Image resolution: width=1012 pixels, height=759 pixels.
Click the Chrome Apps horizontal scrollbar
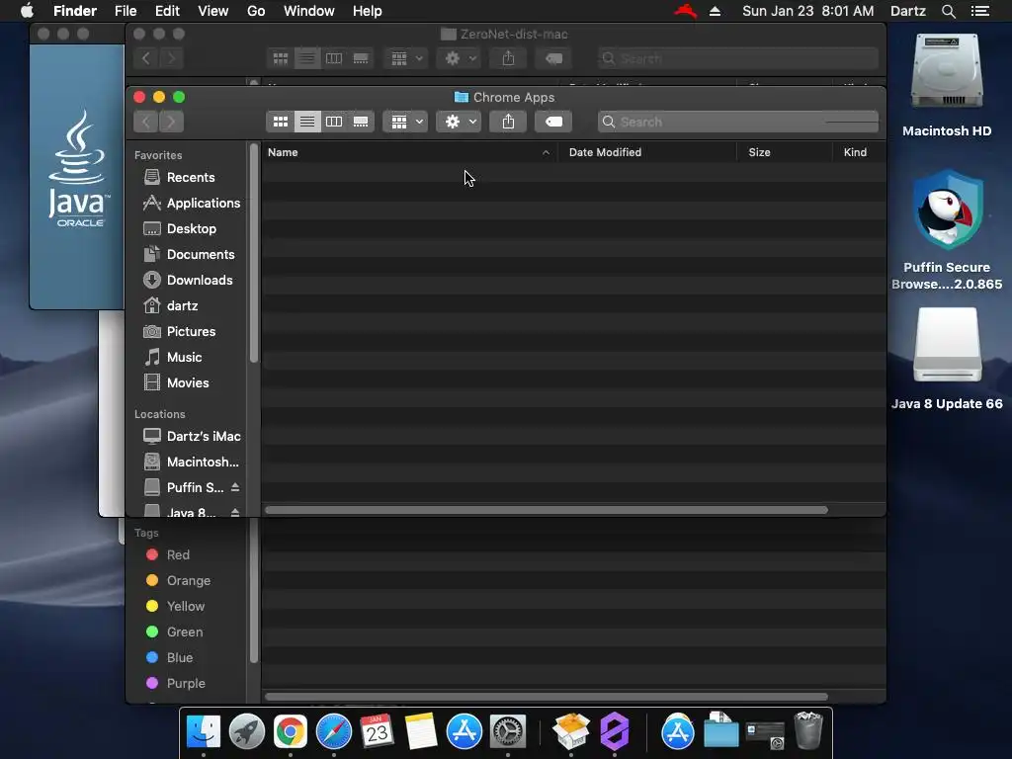546,510
